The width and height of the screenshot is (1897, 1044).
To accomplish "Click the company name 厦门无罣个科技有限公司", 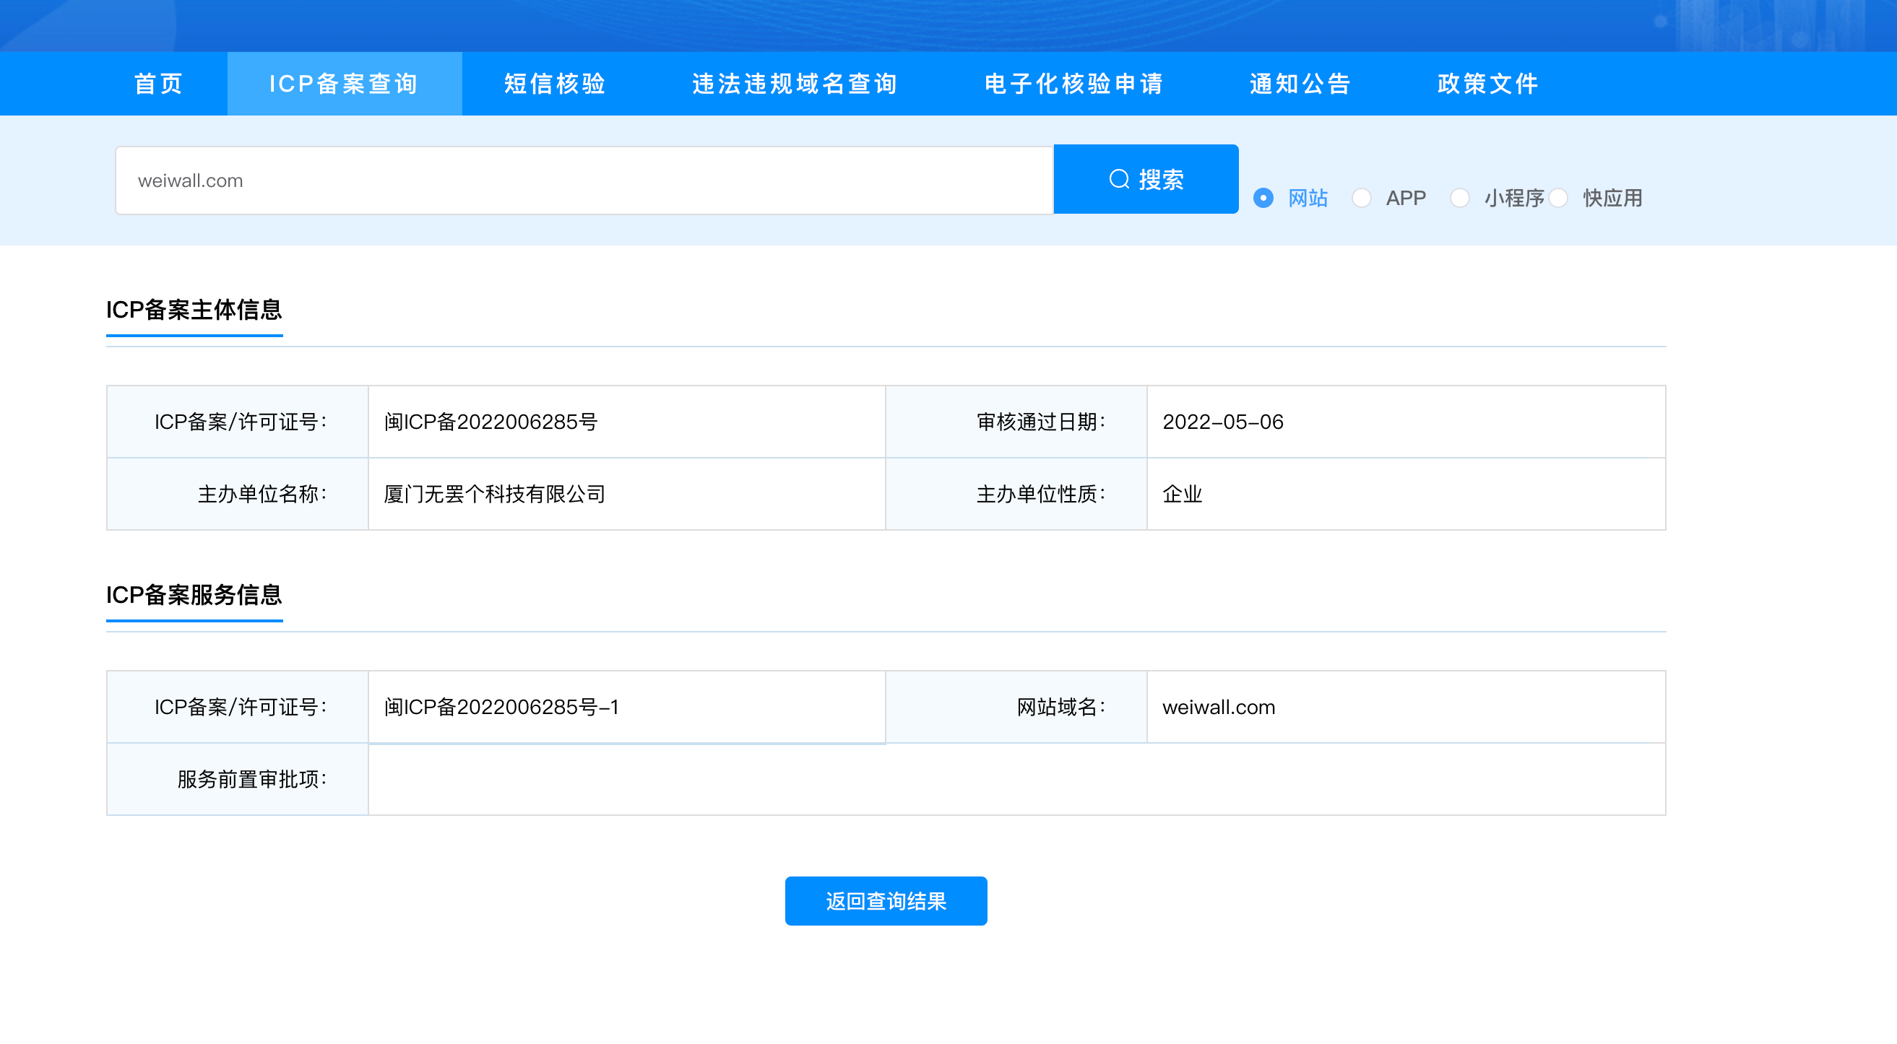I will (494, 494).
